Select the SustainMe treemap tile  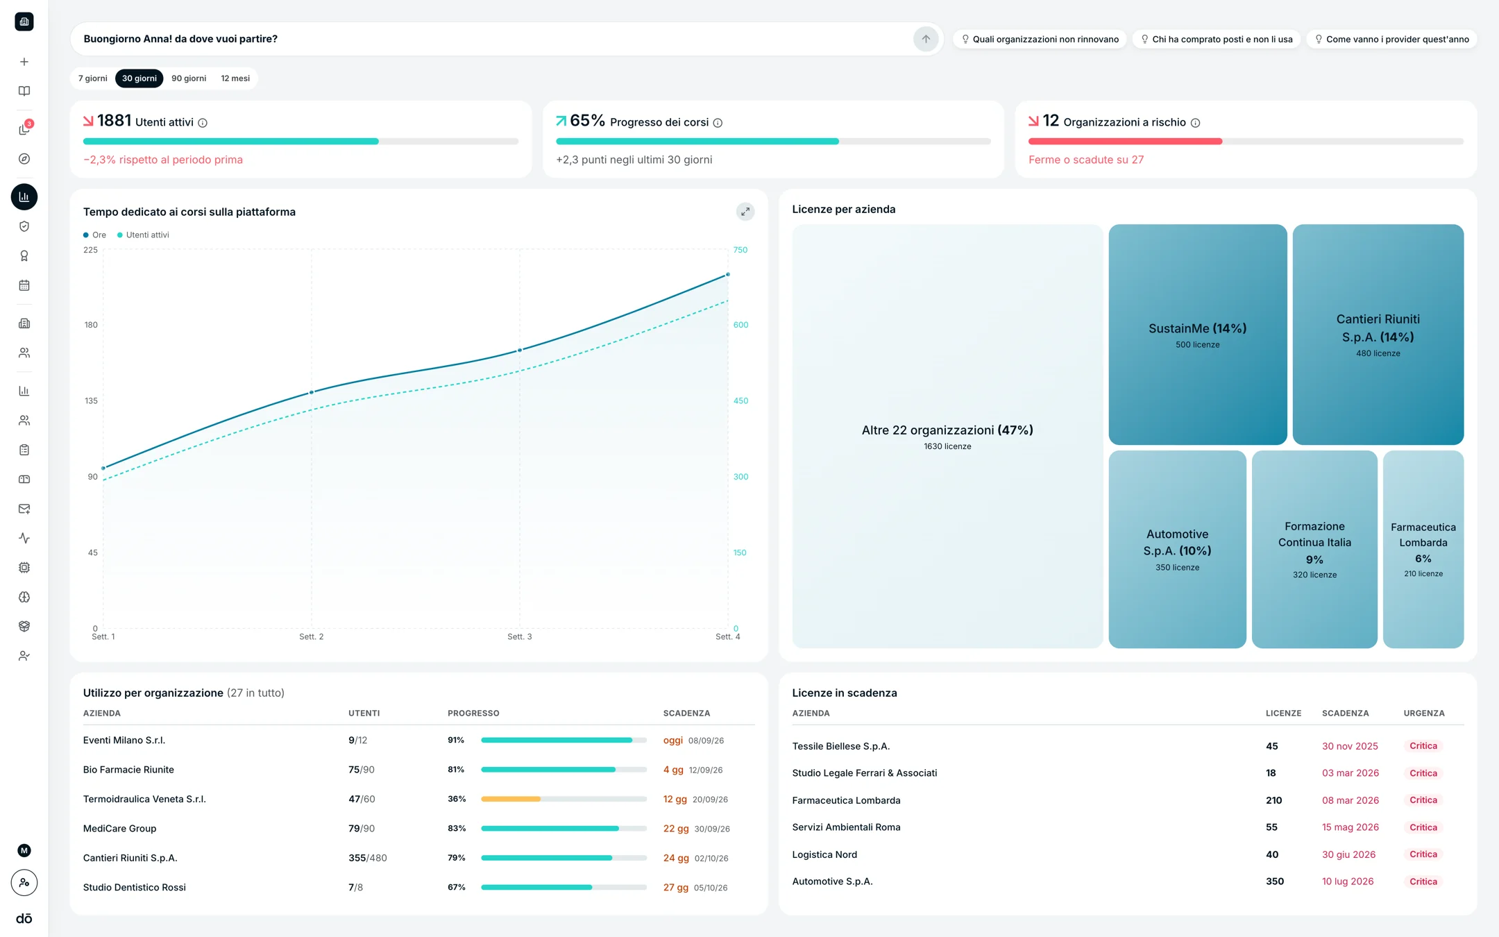click(1198, 335)
